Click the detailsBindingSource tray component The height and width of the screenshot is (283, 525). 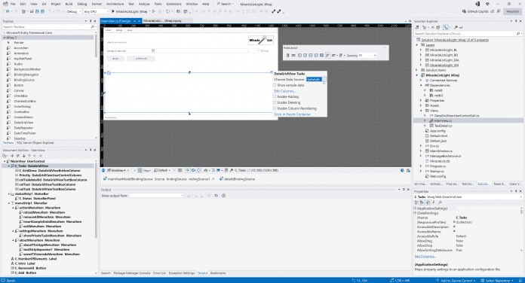point(237,179)
